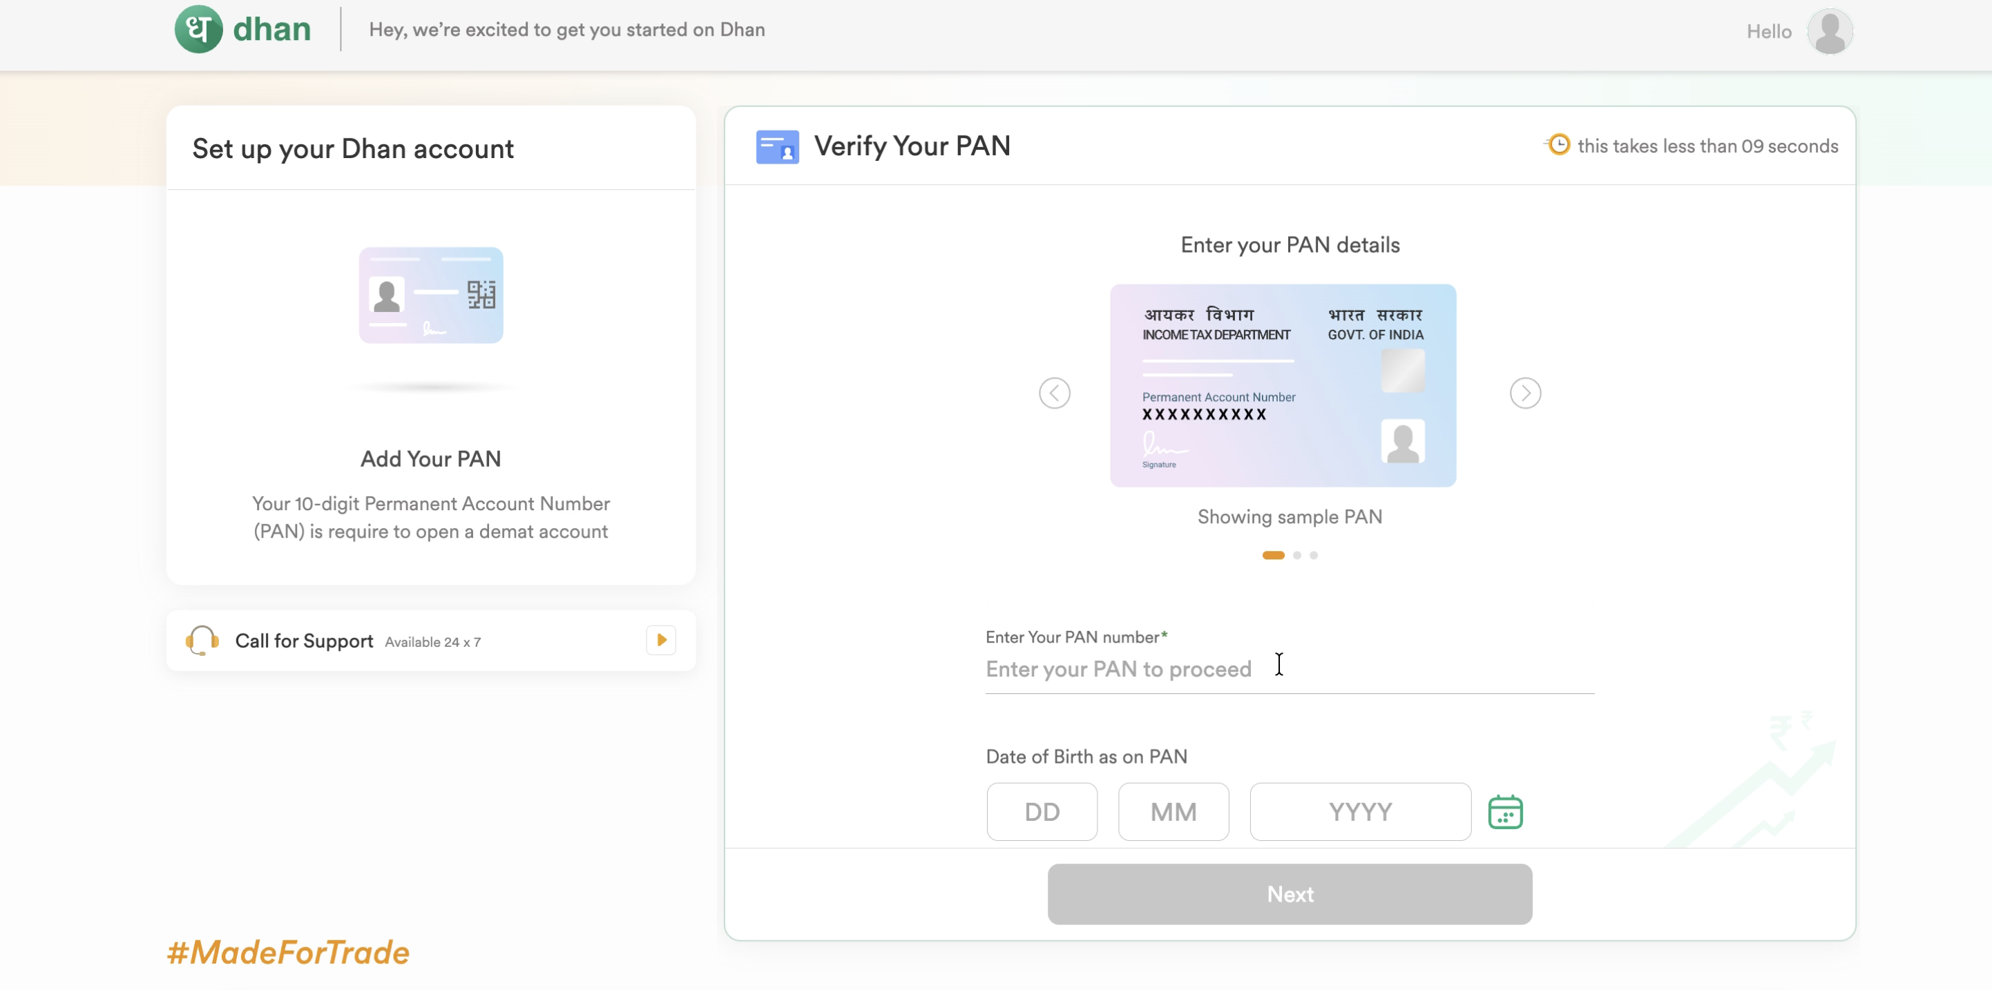Screen dimensions: 1992x990
Task: Show next sample PAN slide
Action: click(x=1525, y=394)
